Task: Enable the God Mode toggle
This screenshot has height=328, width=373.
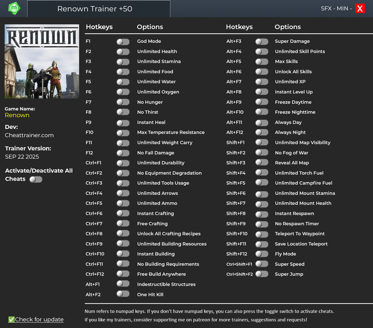Action: pos(123,42)
